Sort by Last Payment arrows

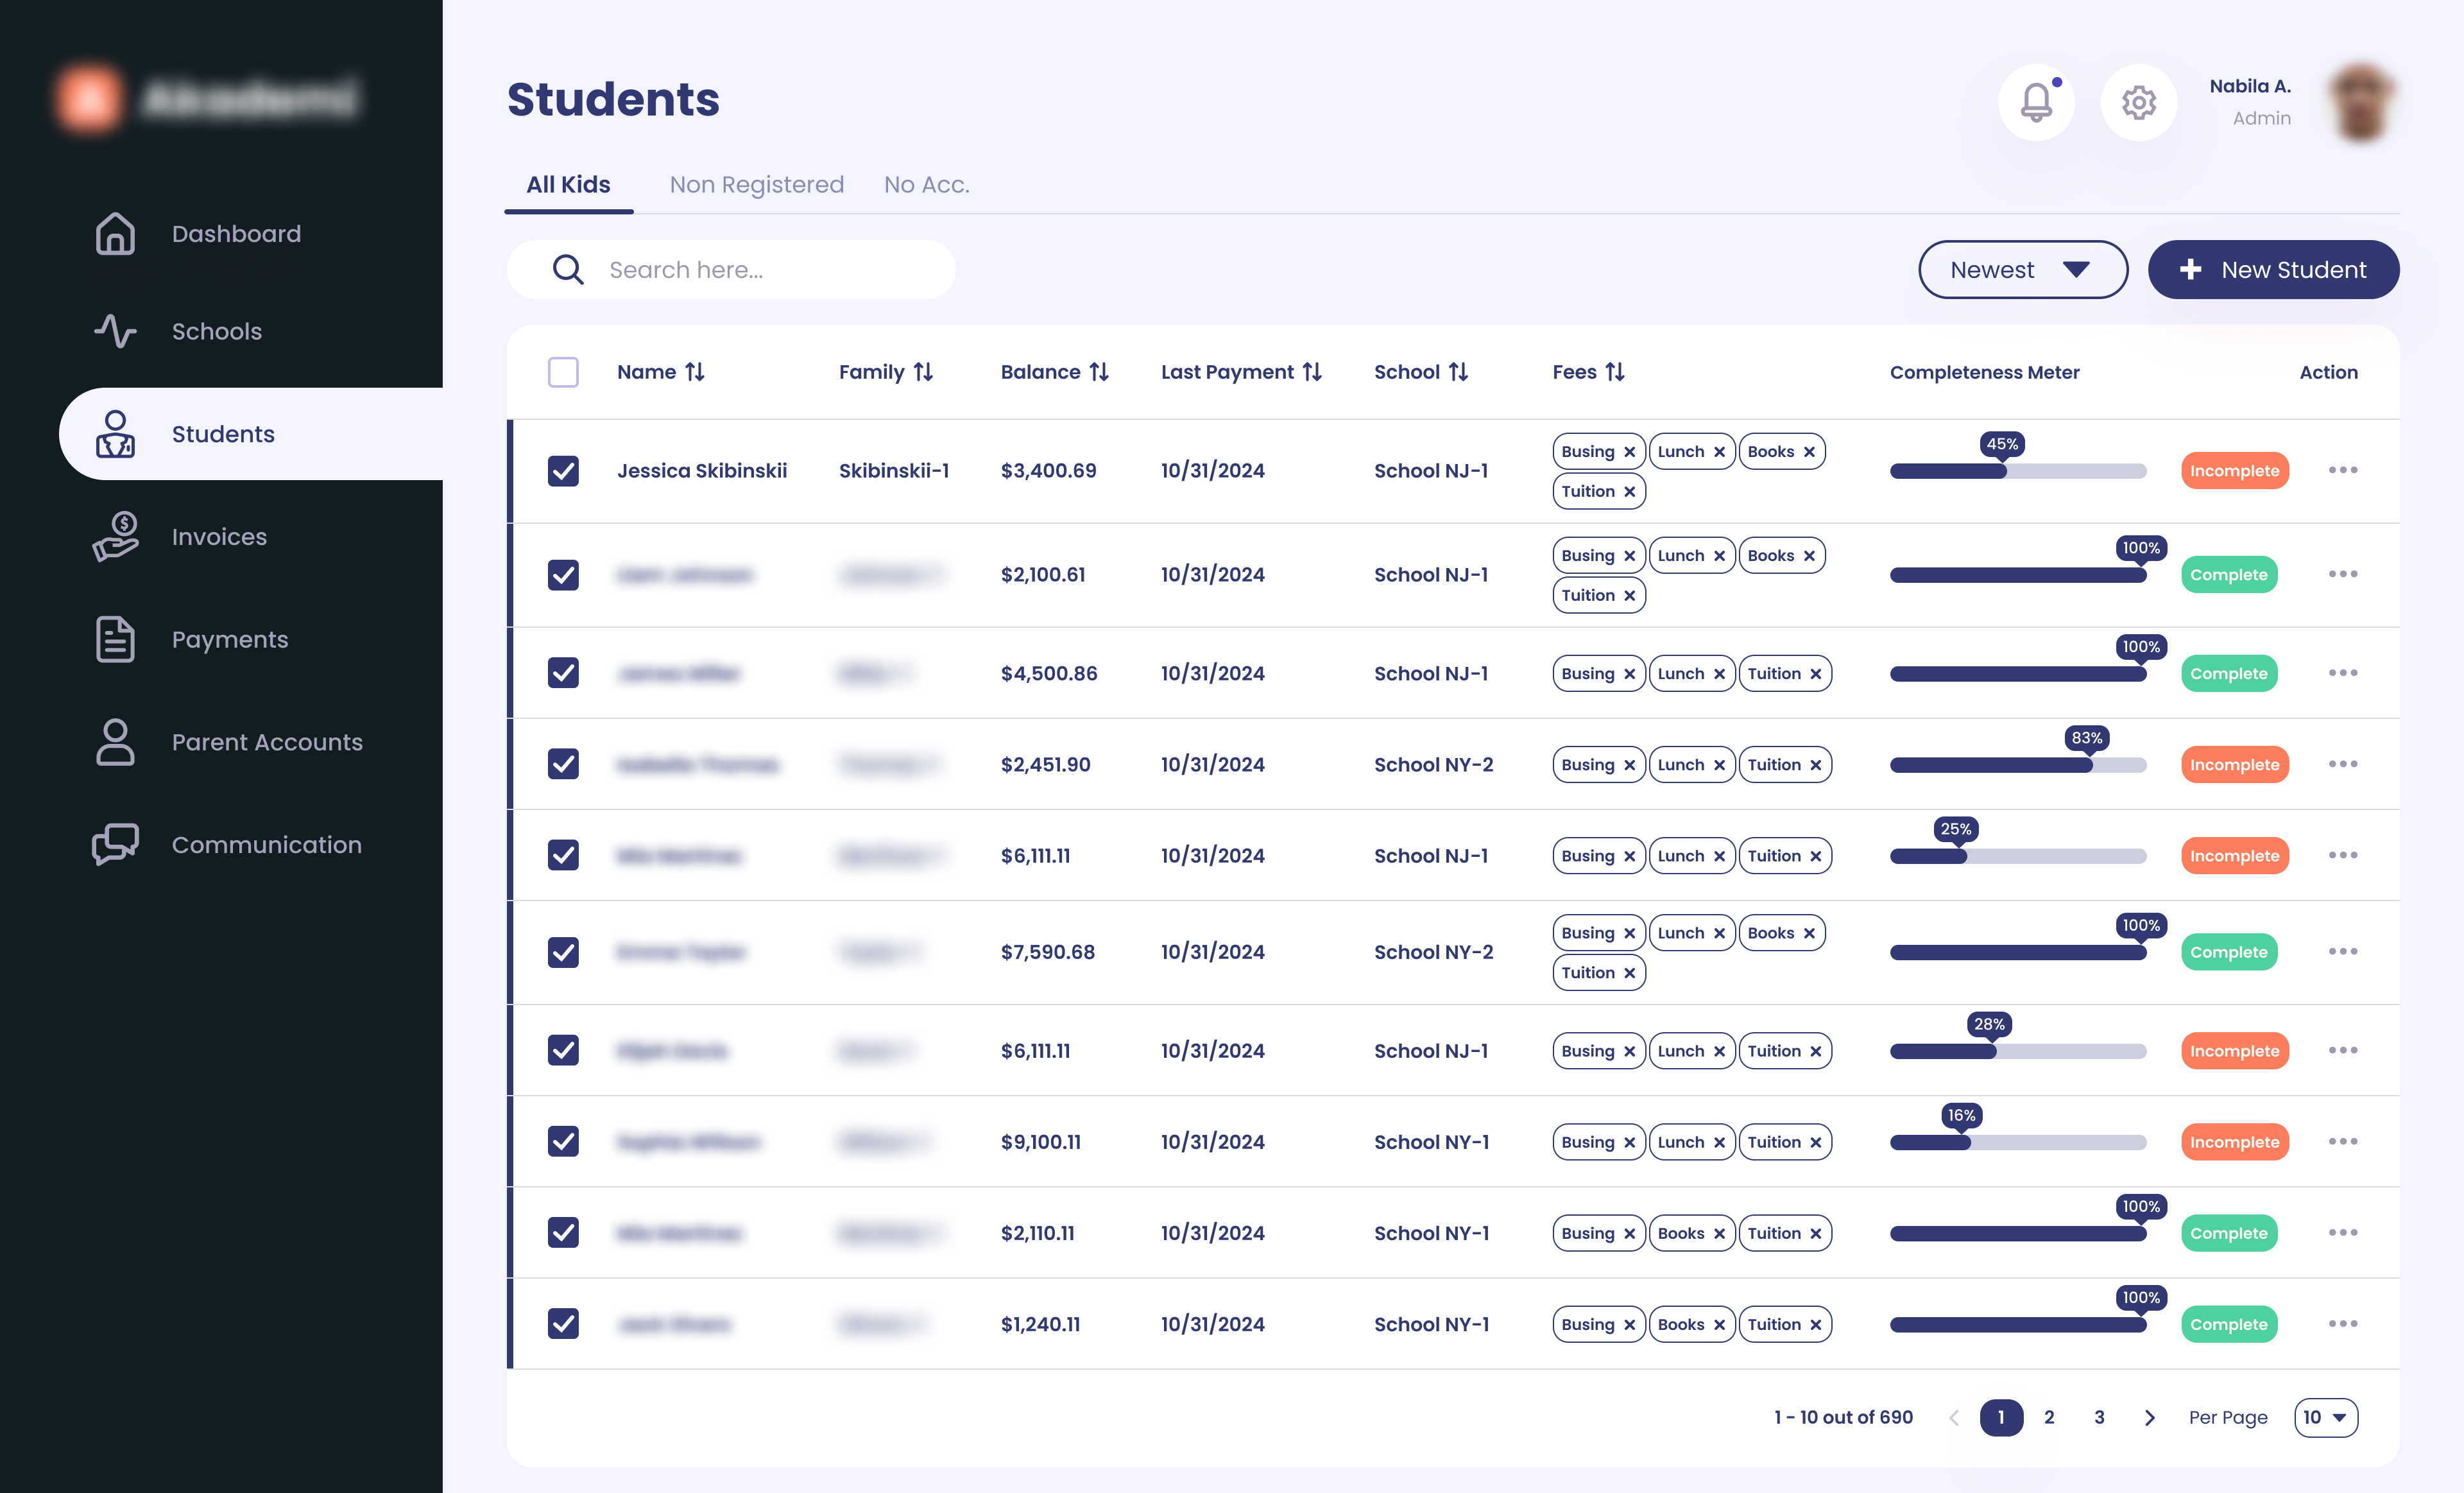[1312, 372]
